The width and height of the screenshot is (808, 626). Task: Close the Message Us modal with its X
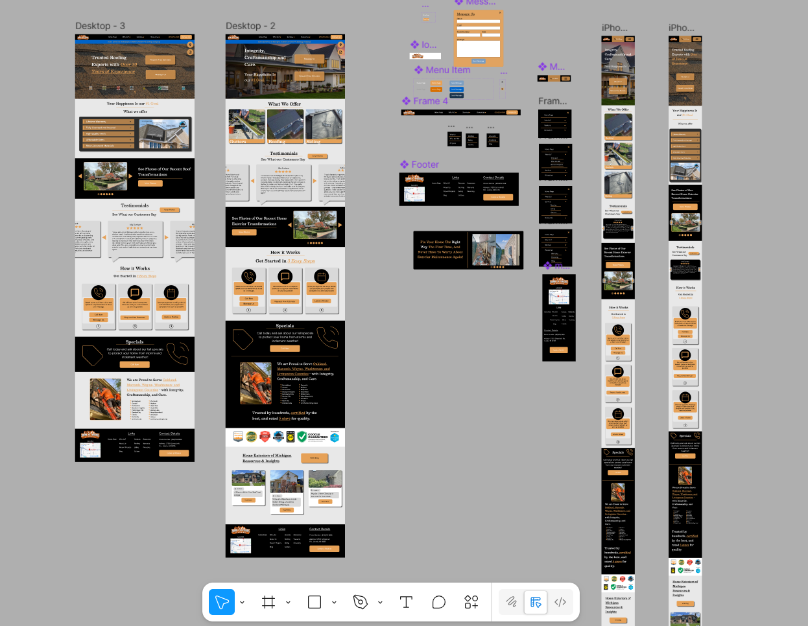pos(500,12)
